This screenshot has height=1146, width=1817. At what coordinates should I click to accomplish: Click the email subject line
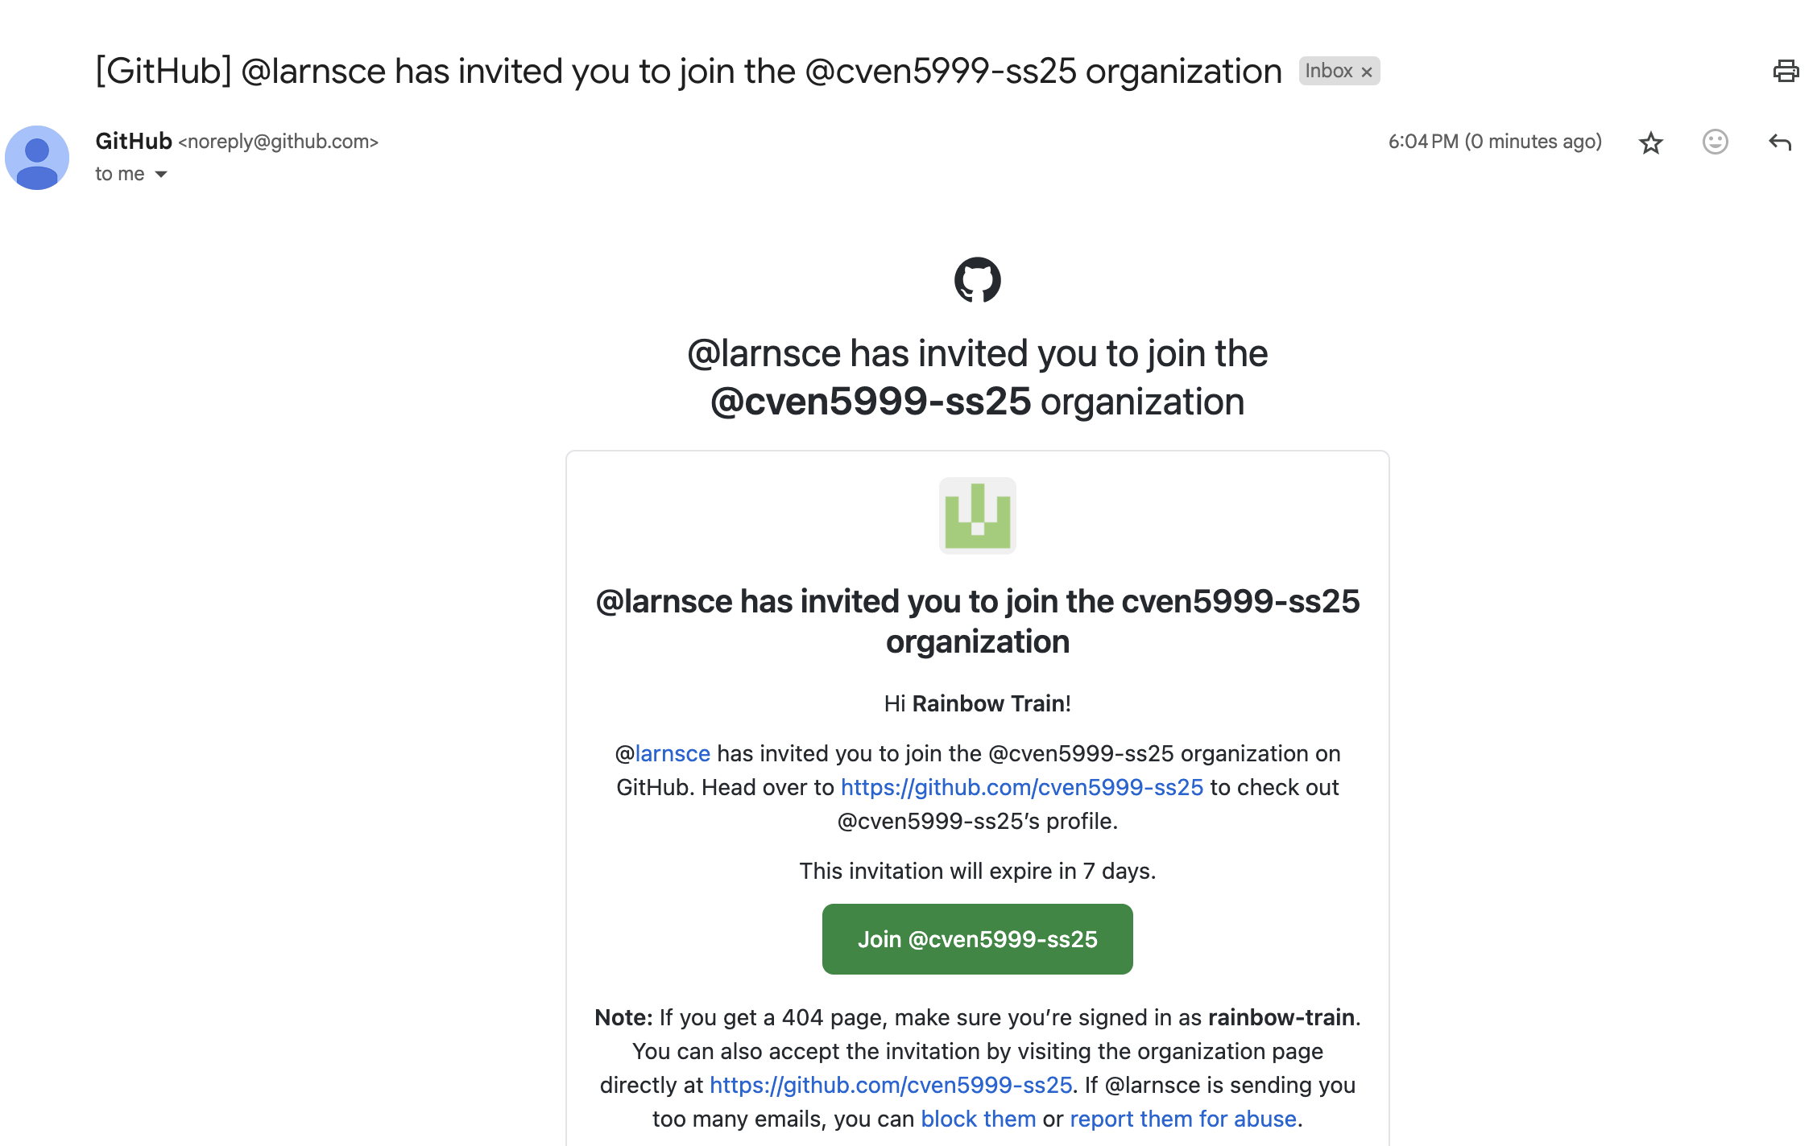coord(689,71)
